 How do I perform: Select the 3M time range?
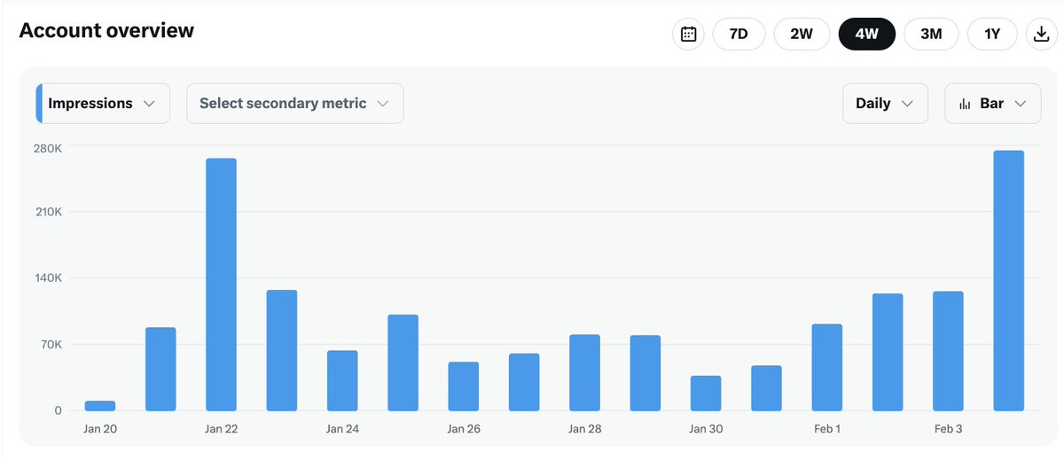tap(931, 35)
